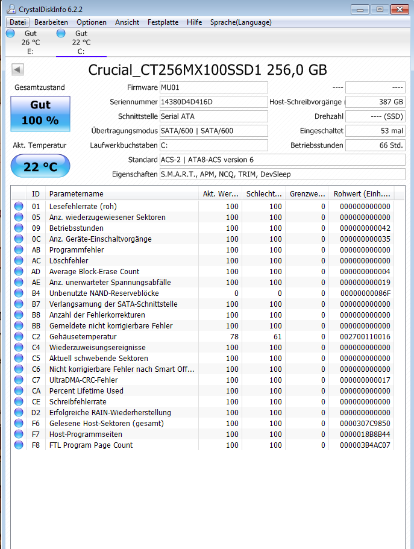Viewport: 414px width, 549px height.
Task: Click status icon of Wiederzuweisungsereignisse row
Action: click(19, 347)
